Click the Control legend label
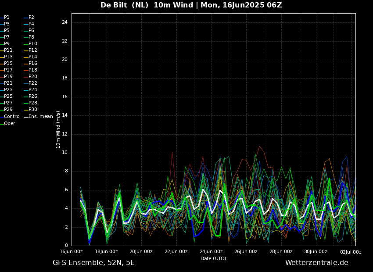 pos(12,117)
